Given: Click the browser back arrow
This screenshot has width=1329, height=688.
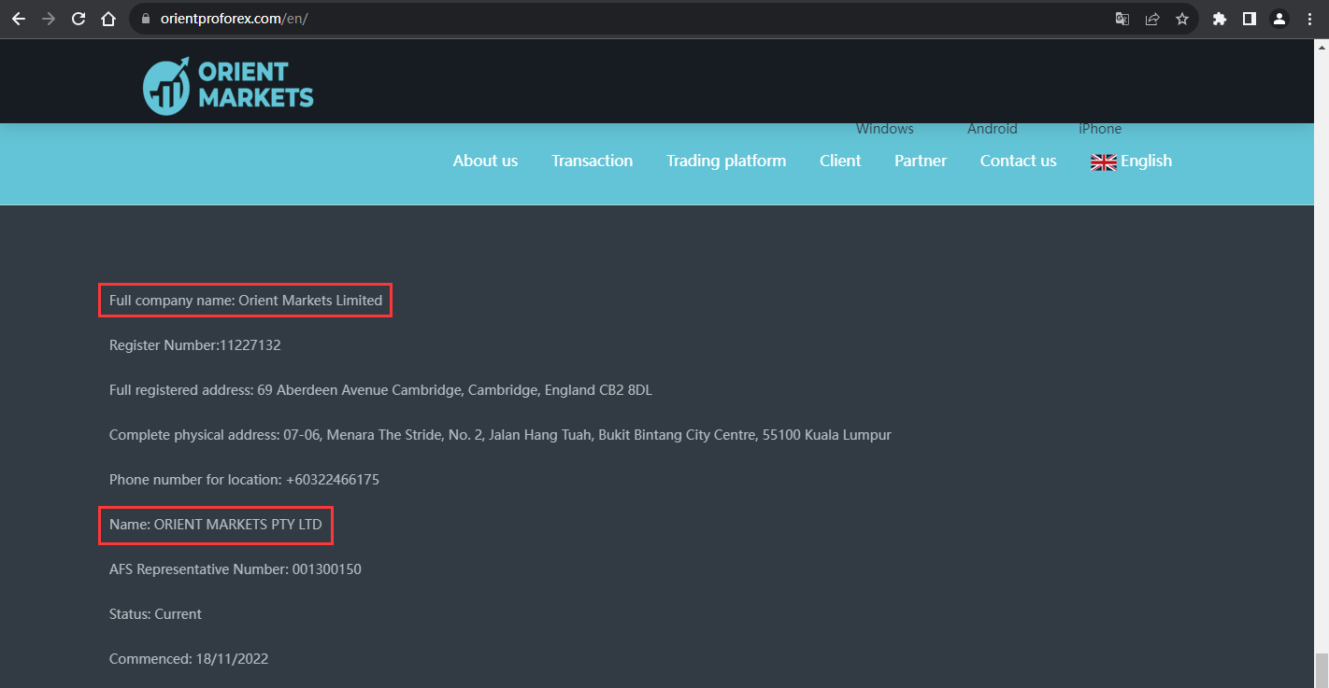Looking at the screenshot, I should [x=19, y=19].
